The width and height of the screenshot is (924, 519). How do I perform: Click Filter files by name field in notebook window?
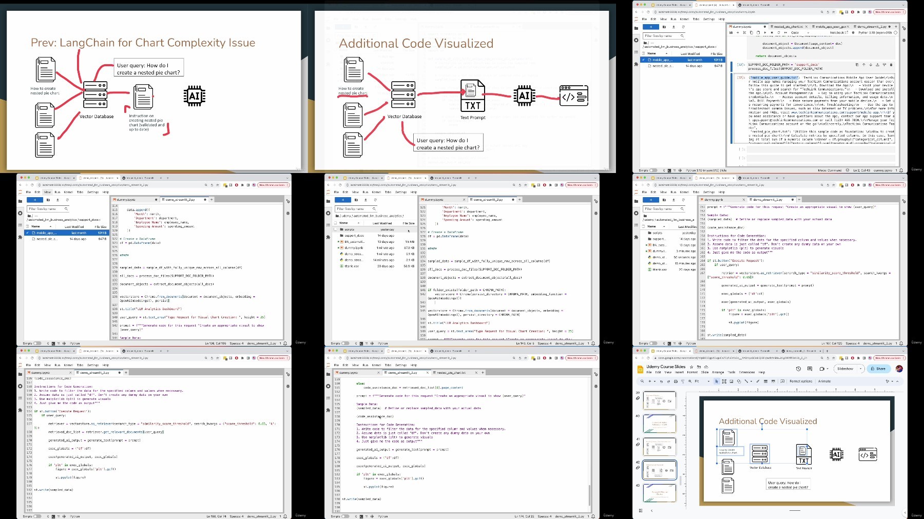(664, 36)
